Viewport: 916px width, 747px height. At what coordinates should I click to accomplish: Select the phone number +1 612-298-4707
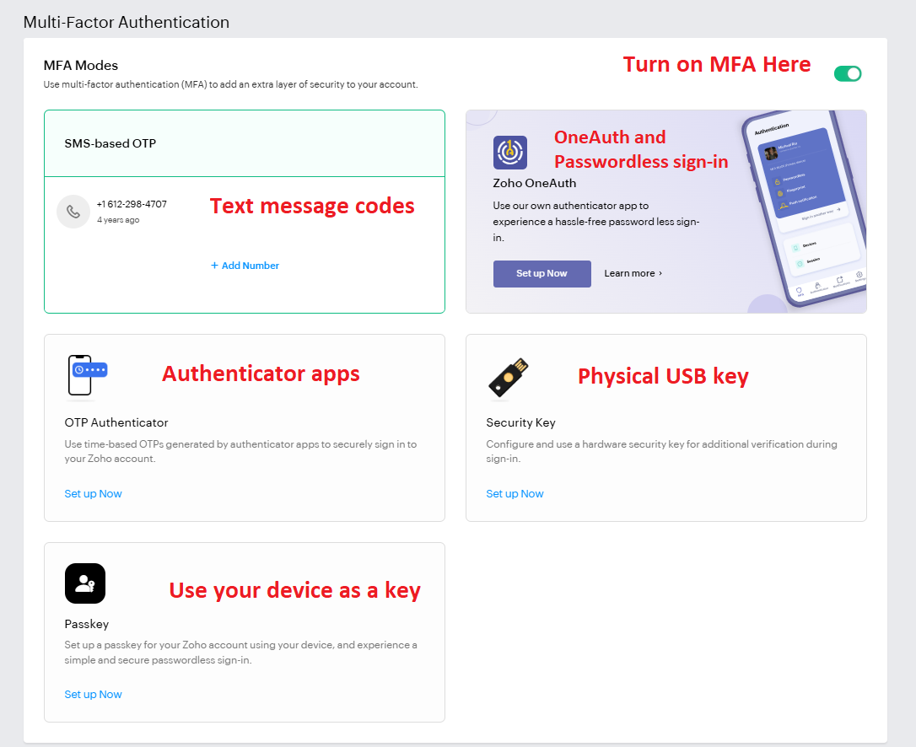132,204
